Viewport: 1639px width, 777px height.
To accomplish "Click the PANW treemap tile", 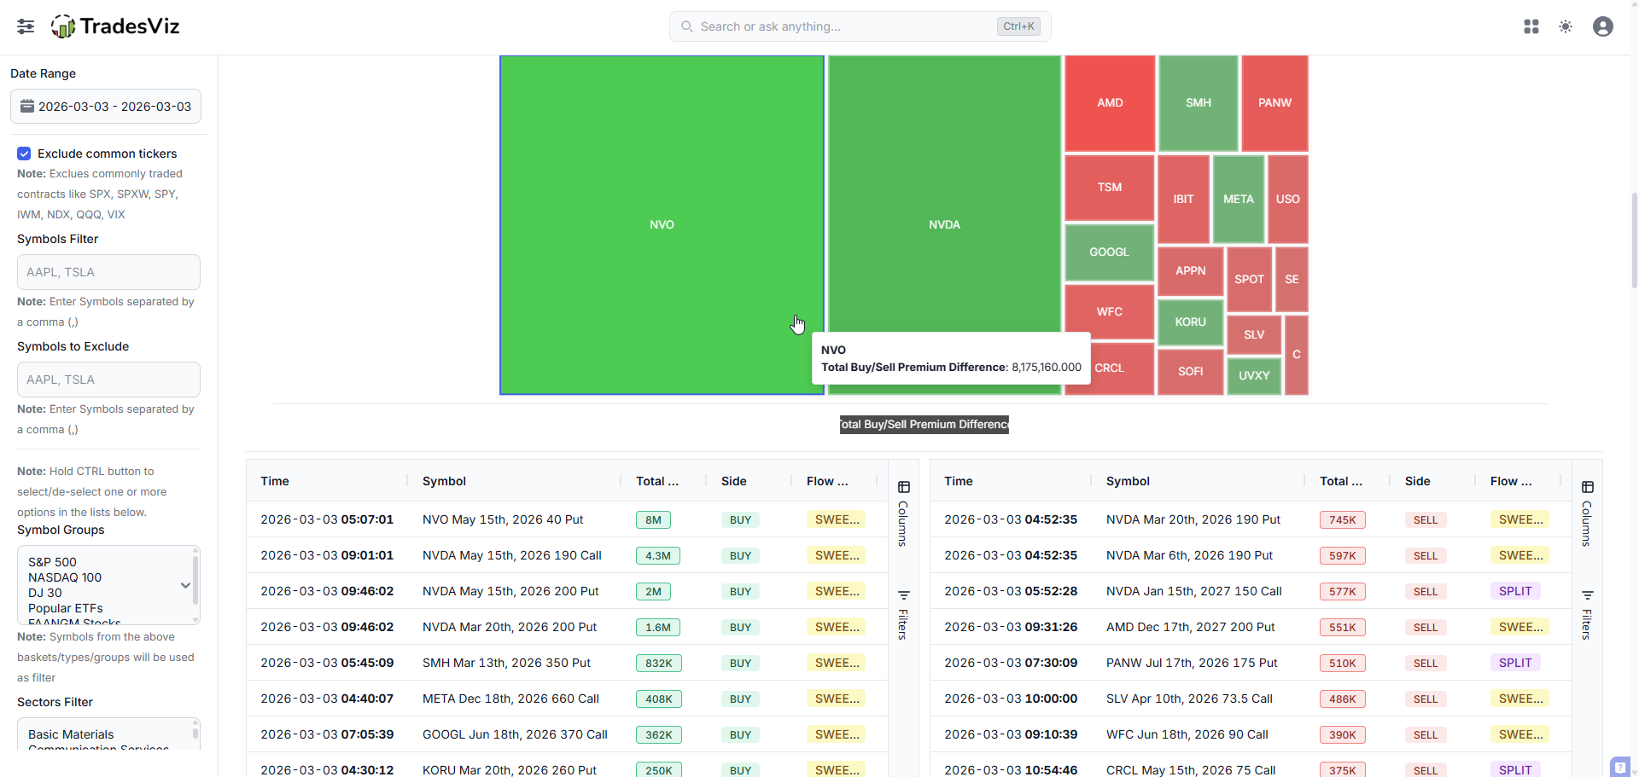I will coord(1274,103).
